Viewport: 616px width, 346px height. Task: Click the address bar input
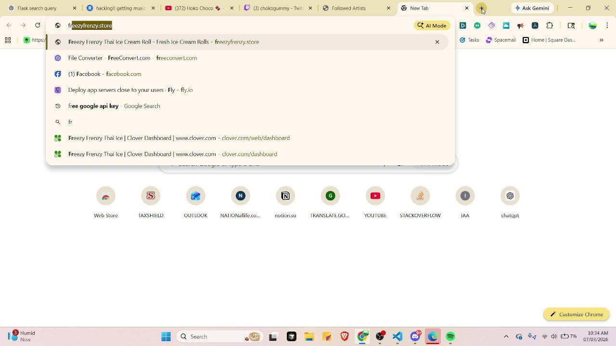click(238, 25)
